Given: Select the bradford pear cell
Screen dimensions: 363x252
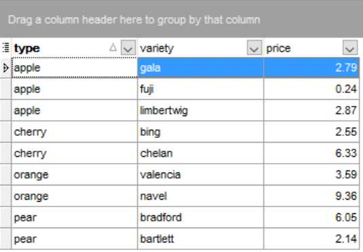Looking at the screenshot, I should pyautogui.click(x=200, y=217).
